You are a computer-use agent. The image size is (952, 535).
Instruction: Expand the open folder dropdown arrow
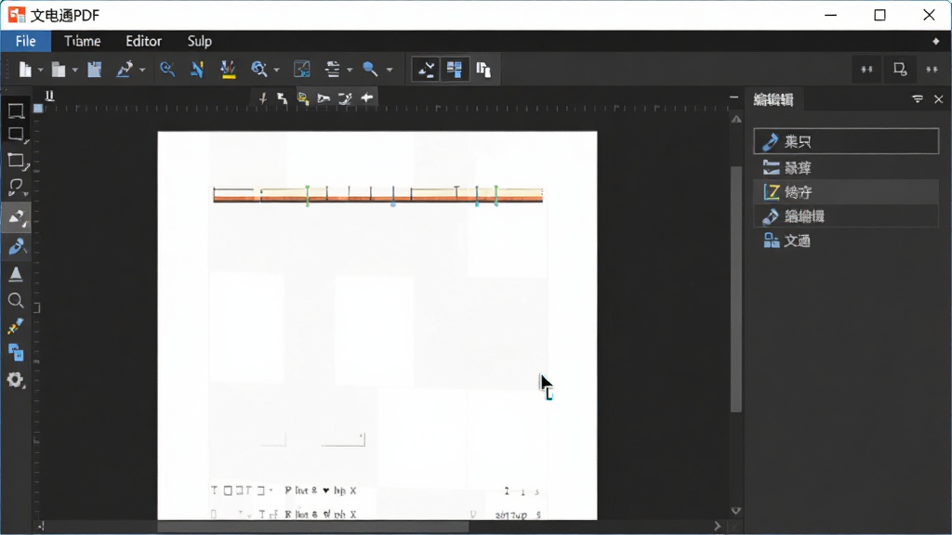tap(74, 70)
